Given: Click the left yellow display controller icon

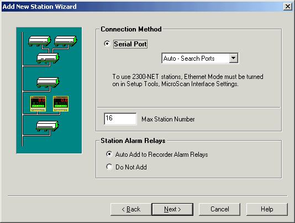Looking at the screenshot, I should pyautogui.click(x=38, y=104).
